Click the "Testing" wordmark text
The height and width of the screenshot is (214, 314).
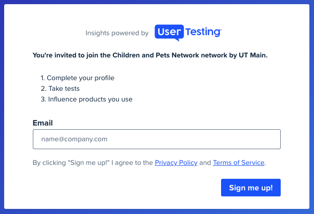click(x=203, y=32)
